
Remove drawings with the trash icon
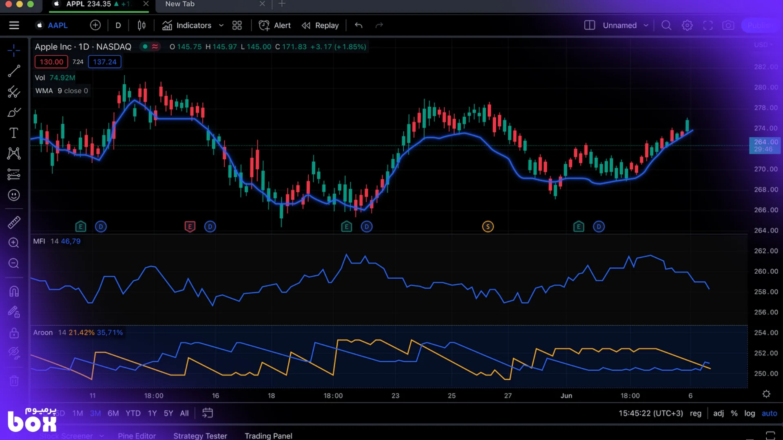tap(14, 381)
